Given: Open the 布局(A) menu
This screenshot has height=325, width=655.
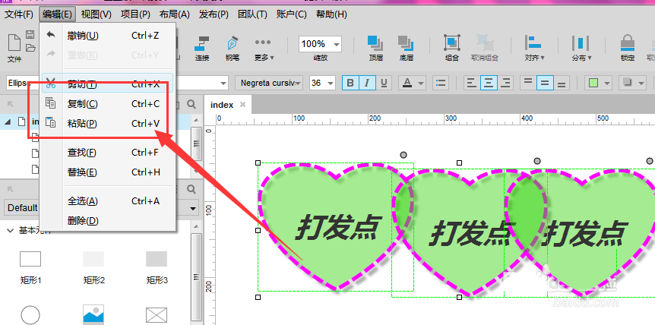Looking at the screenshot, I should point(175,14).
